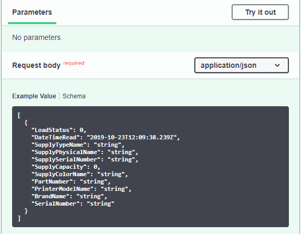Click the SupplyColorName line in code block
The image size is (302, 234).
[x=79, y=174]
